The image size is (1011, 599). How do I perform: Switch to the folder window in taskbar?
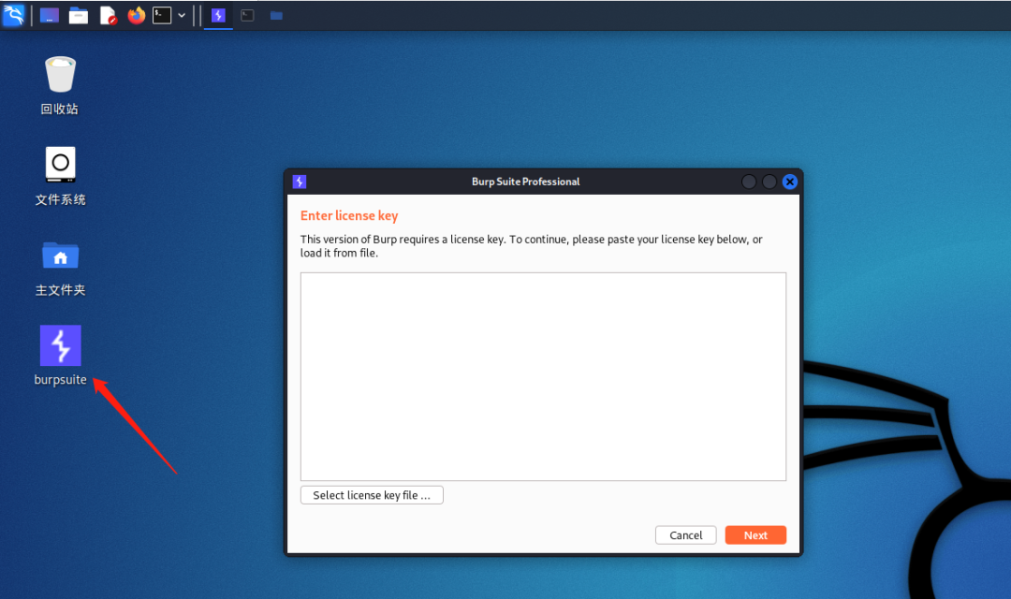(x=276, y=16)
